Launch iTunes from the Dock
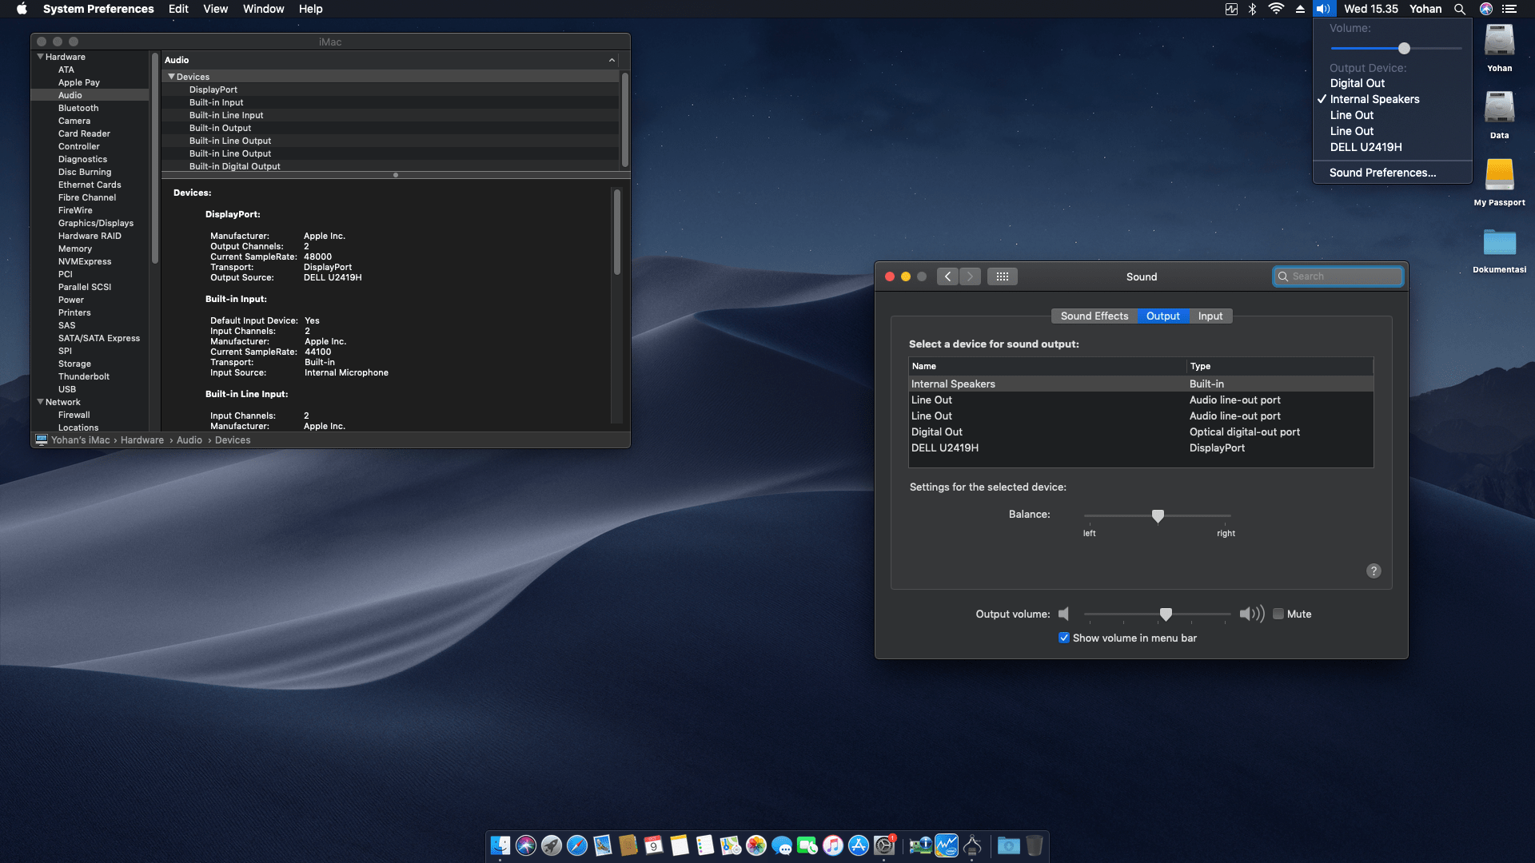Image resolution: width=1535 pixels, height=863 pixels. [x=832, y=845]
